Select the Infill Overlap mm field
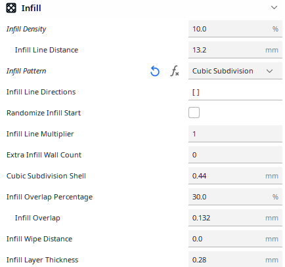This screenshot has width=285, height=267. tap(235, 218)
